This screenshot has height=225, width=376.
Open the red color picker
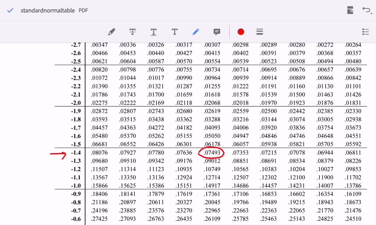click(241, 32)
